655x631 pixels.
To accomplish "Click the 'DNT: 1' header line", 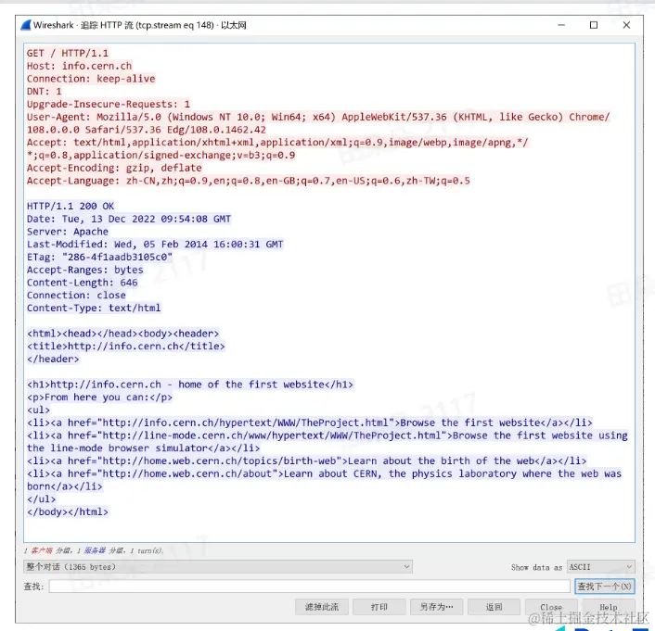I will pos(45,92).
